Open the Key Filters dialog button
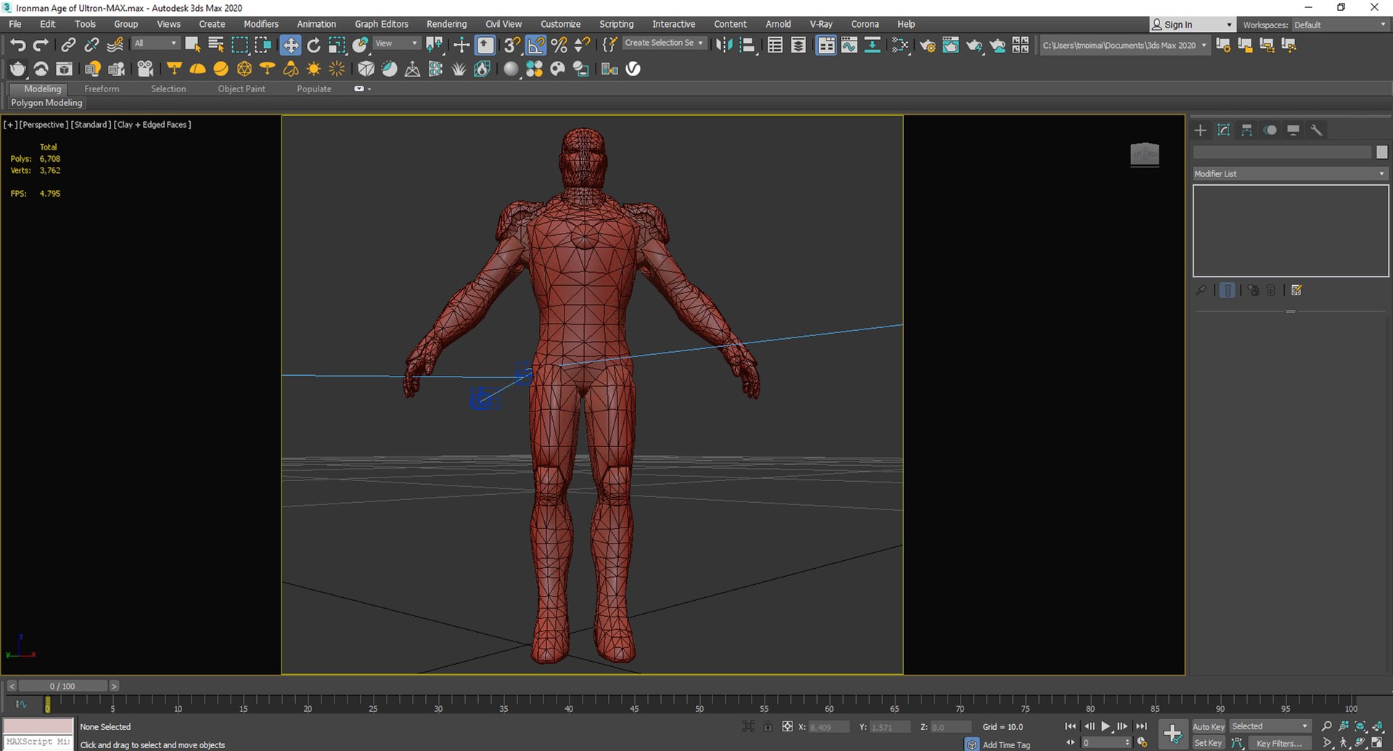This screenshot has width=1393, height=751. point(1279,743)
